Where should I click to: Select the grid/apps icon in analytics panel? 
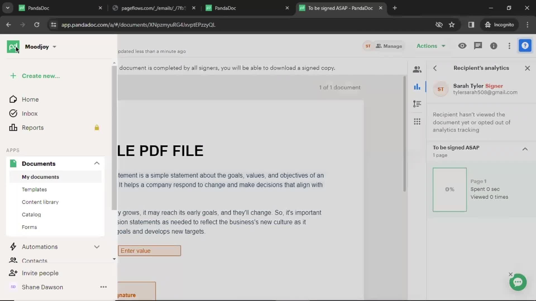click(x=417, y=121)
